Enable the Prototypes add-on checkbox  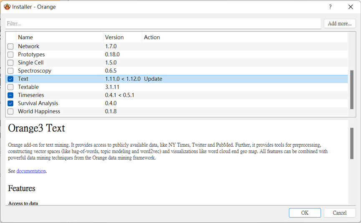click(10, 55)
